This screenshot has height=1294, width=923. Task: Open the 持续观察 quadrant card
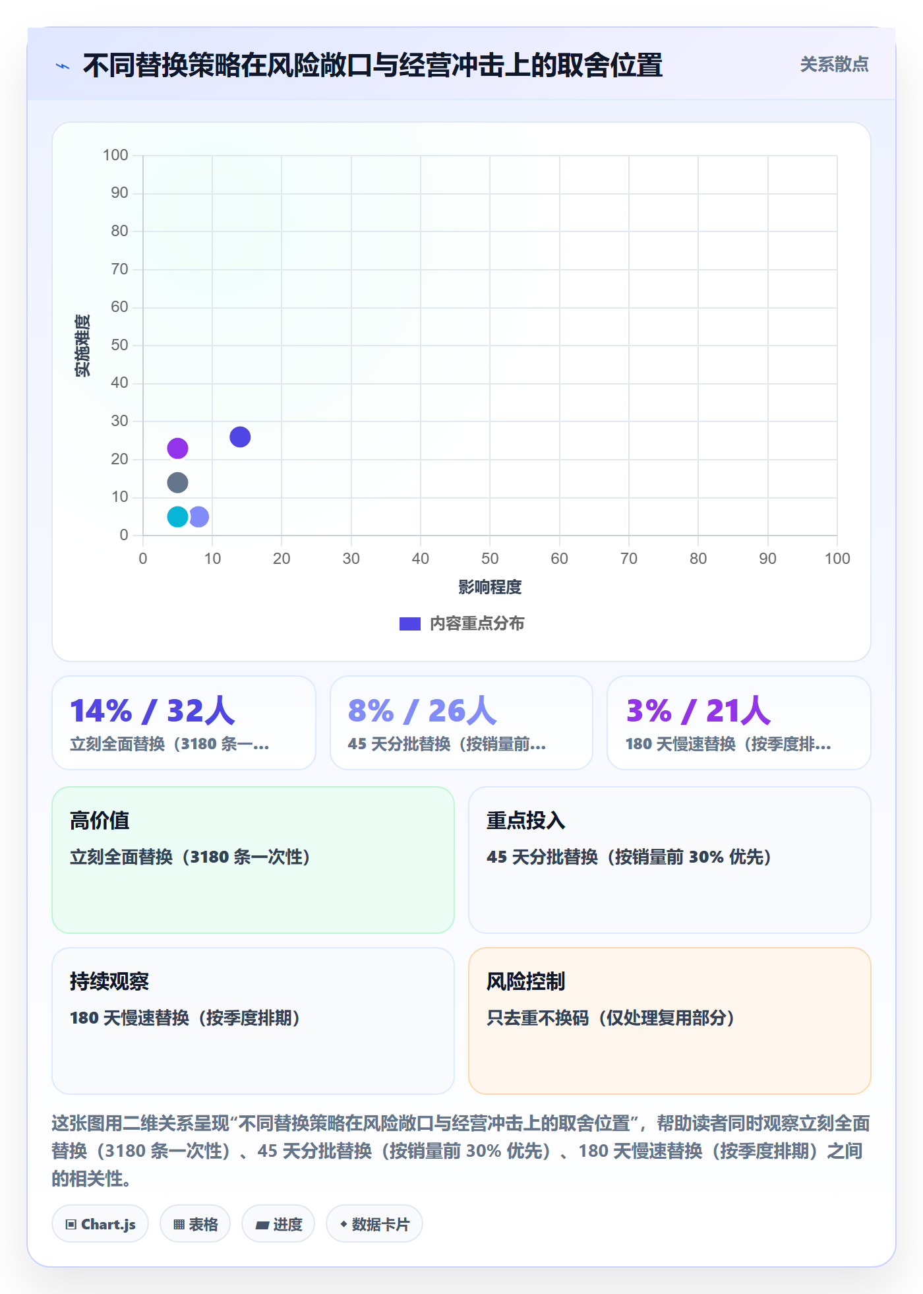(253, 1021)
